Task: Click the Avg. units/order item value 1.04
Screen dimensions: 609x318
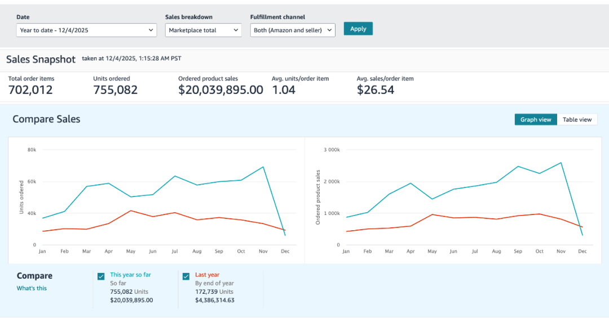Action: (x=284, y=89)
